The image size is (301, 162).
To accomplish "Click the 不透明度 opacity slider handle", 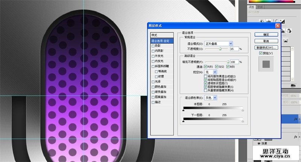I will click(220, 49).
